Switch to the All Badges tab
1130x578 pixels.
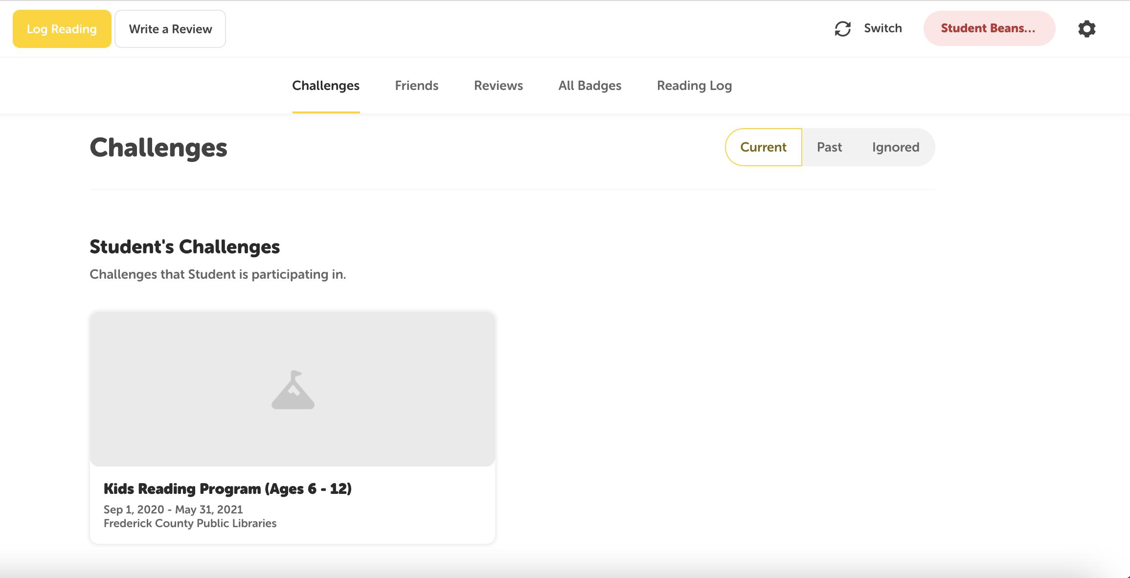point(590,86)
